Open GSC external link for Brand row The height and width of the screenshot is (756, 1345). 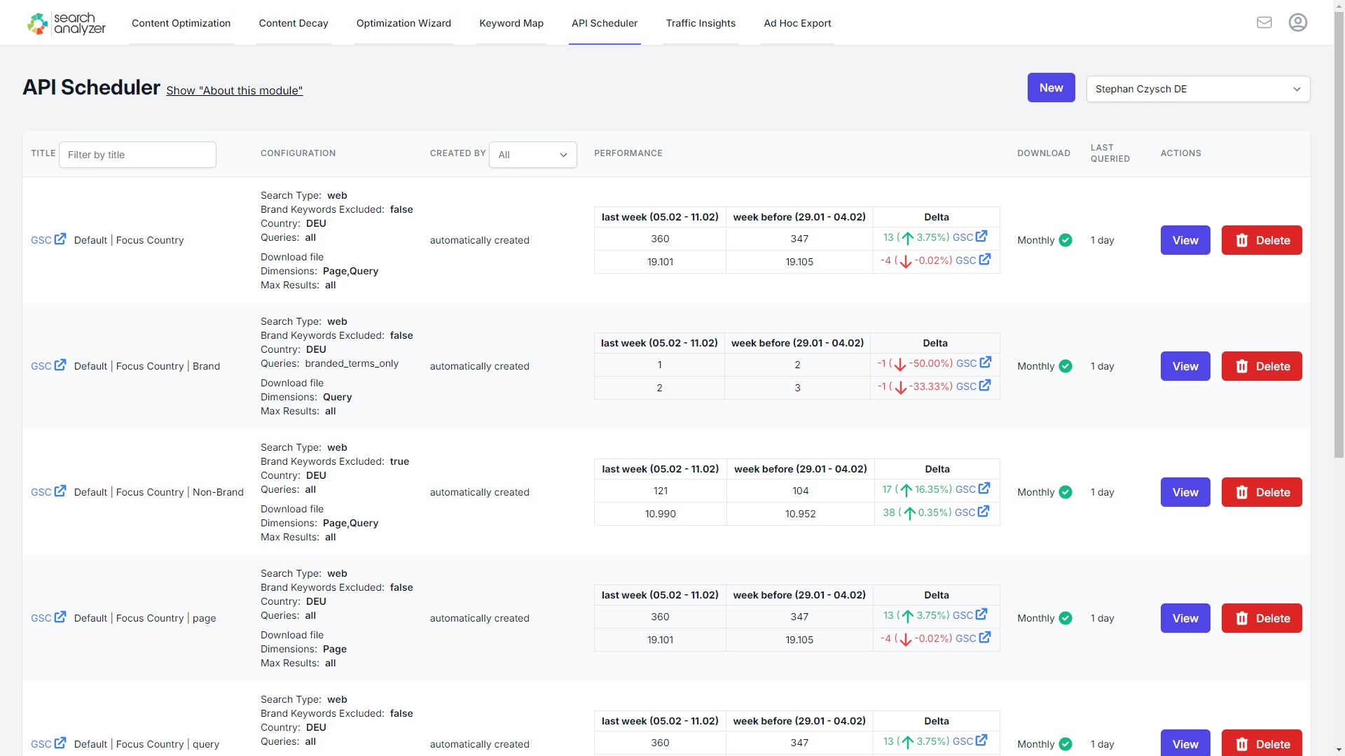(x=48, y=365)
